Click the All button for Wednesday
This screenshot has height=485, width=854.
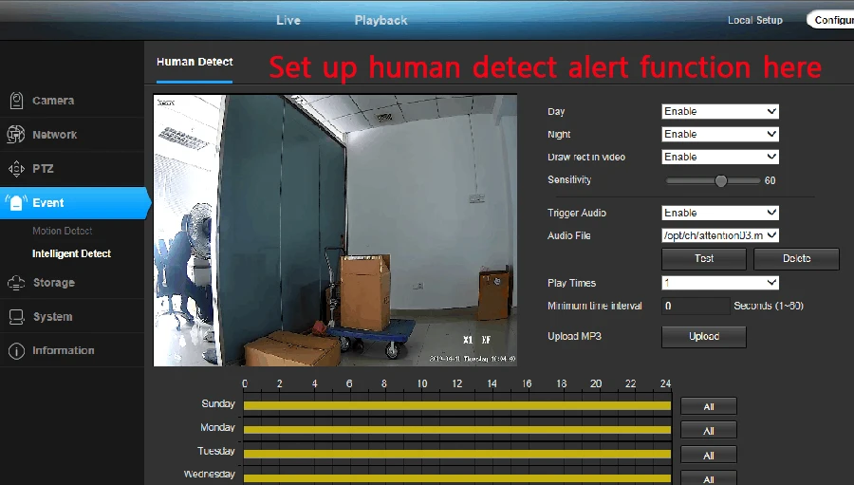click(x=709, y=478)
